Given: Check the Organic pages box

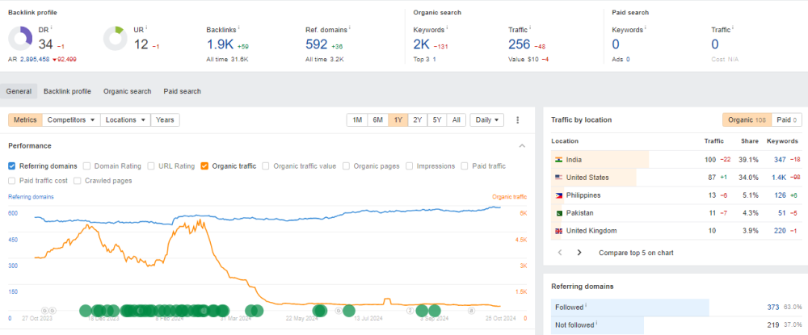Looking at the screenshot, I should [347, 166].
